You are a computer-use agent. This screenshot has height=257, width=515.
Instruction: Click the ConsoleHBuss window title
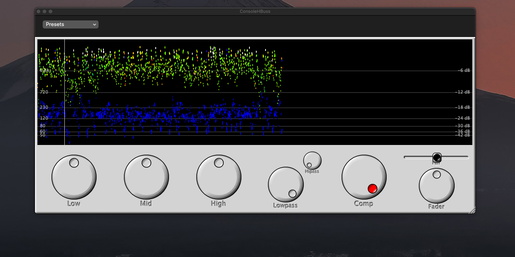(x=255, y=11)
